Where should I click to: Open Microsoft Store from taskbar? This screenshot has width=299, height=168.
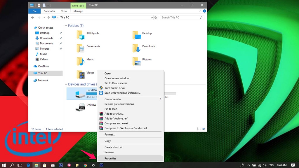coord(44,165)
